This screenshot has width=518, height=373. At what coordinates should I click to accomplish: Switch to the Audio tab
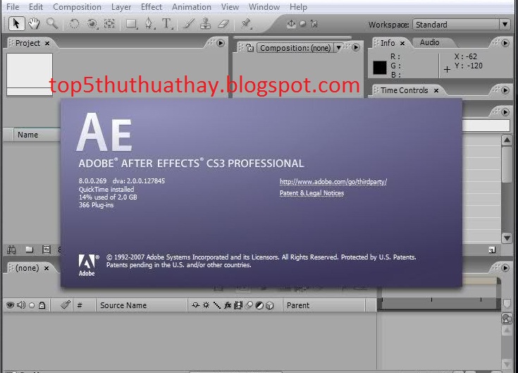[x=429, y=42]
